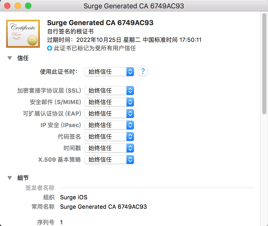Open the IPsec trust setting dropdown
Screen dimensions: 268x226
(x=109, y=125)
